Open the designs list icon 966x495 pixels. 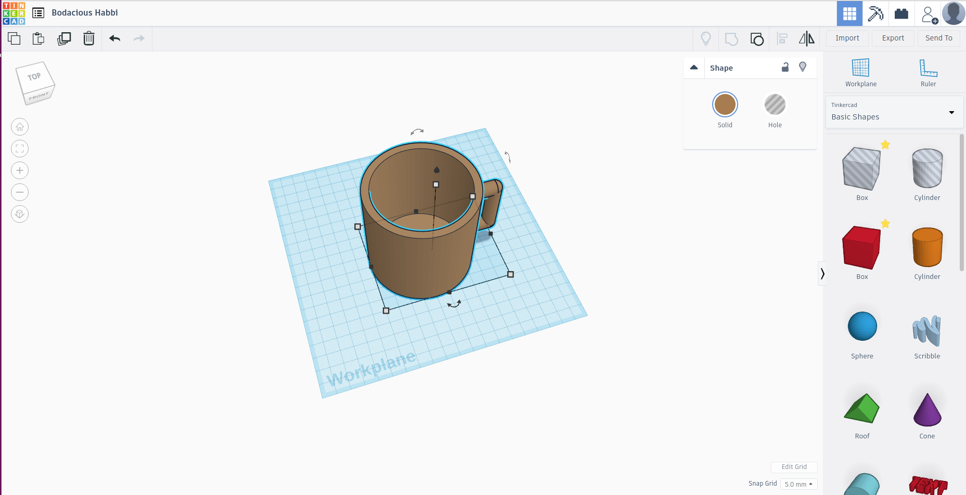coord(38,13)
